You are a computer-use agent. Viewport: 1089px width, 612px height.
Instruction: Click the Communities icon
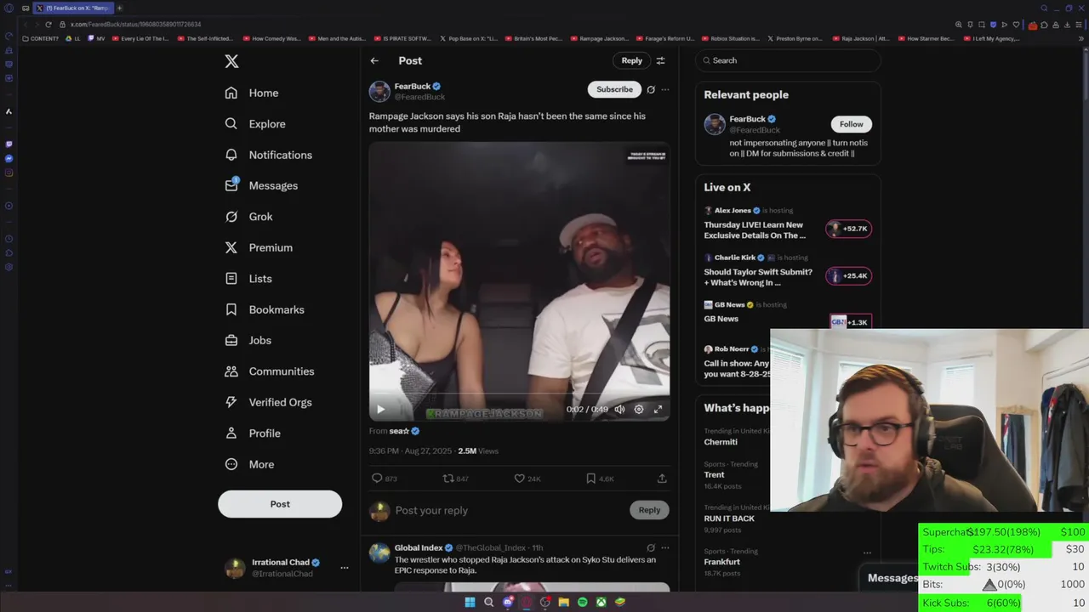point(231,371)
